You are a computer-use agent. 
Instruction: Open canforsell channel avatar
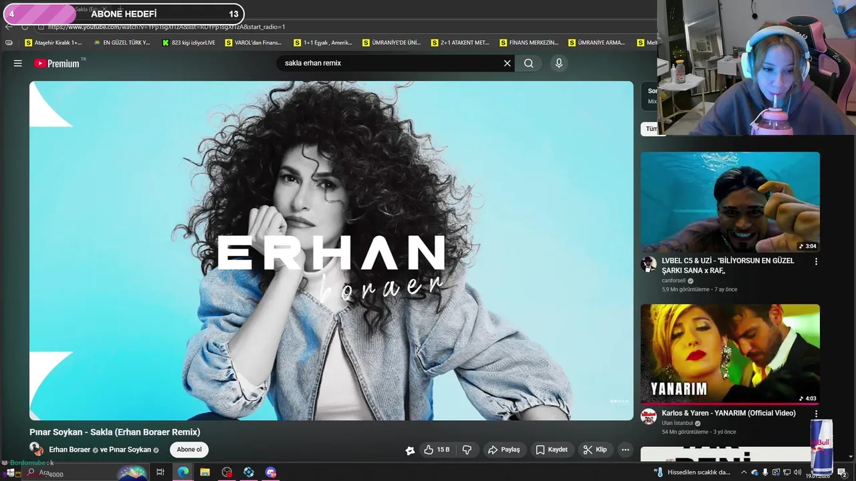(649, 264)
